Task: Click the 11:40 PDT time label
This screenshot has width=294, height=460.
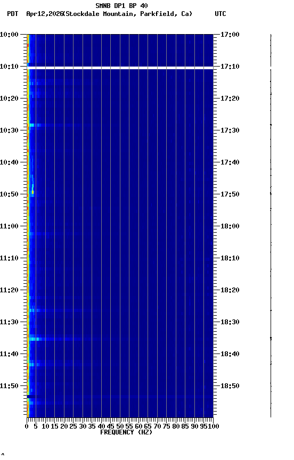Action: (9, 354)
